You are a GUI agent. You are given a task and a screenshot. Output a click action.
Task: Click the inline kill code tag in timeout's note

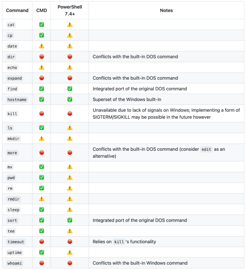coord(119,242)
